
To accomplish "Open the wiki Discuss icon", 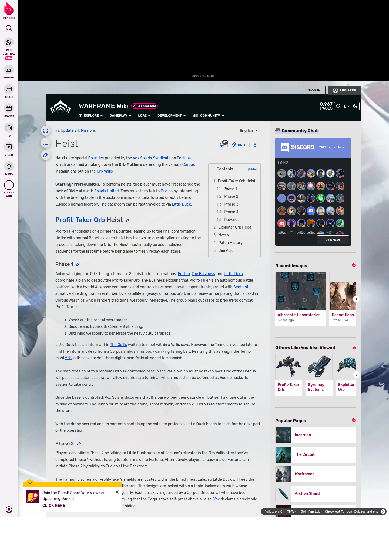I will click(347, 106).
